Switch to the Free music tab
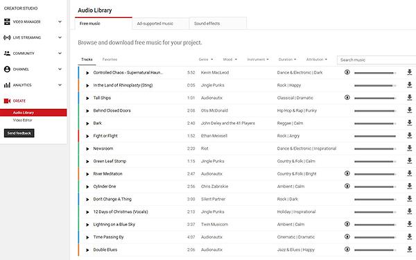 click(x=103, y=24)
